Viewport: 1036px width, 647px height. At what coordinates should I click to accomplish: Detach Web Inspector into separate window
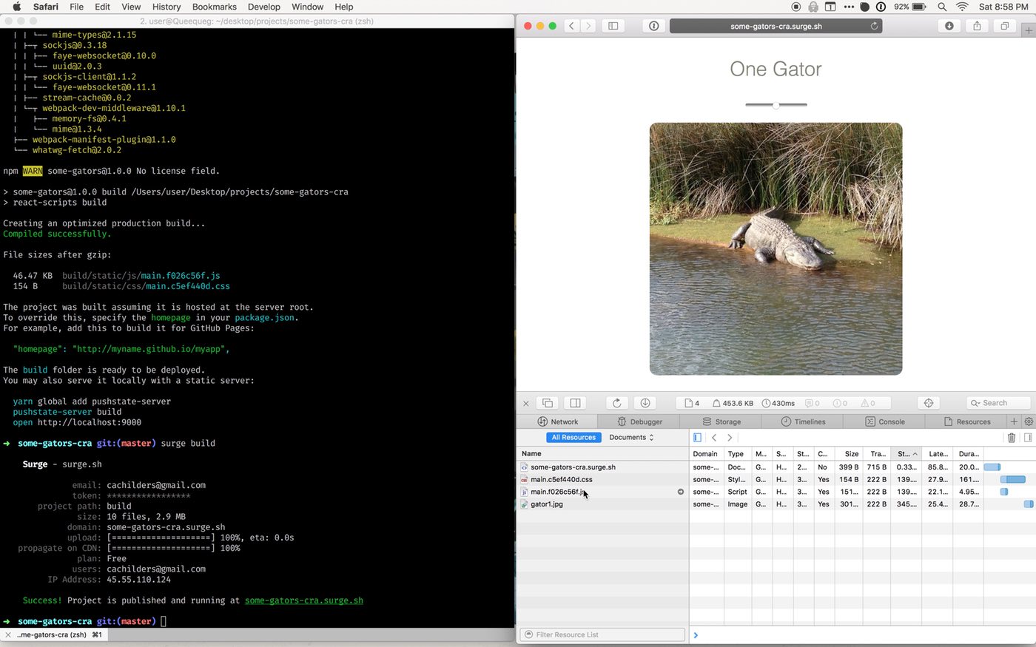point(548,403)
